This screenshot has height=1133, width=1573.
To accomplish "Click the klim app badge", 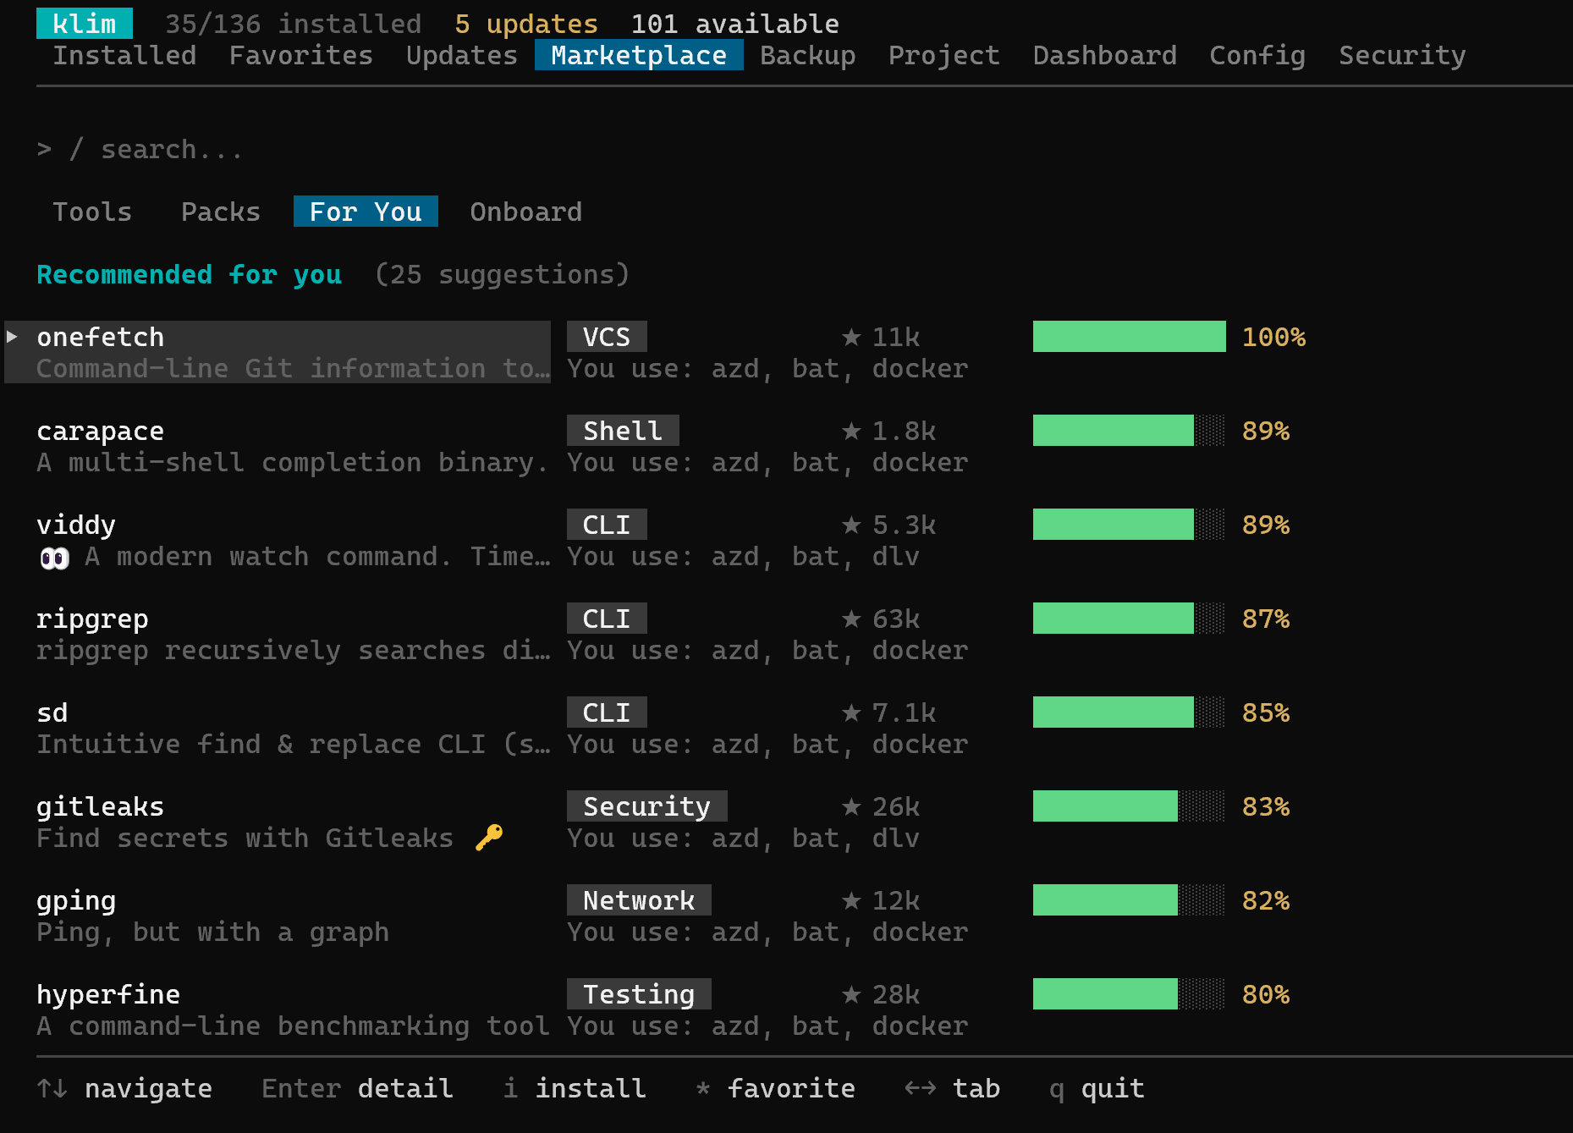I will (85, 24).
